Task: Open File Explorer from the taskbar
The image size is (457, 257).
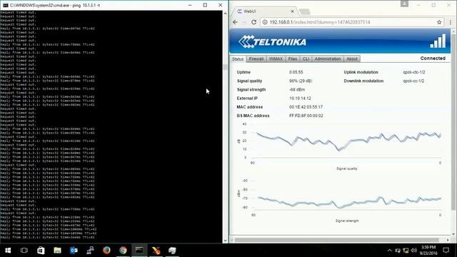Action: click(57, 251)
